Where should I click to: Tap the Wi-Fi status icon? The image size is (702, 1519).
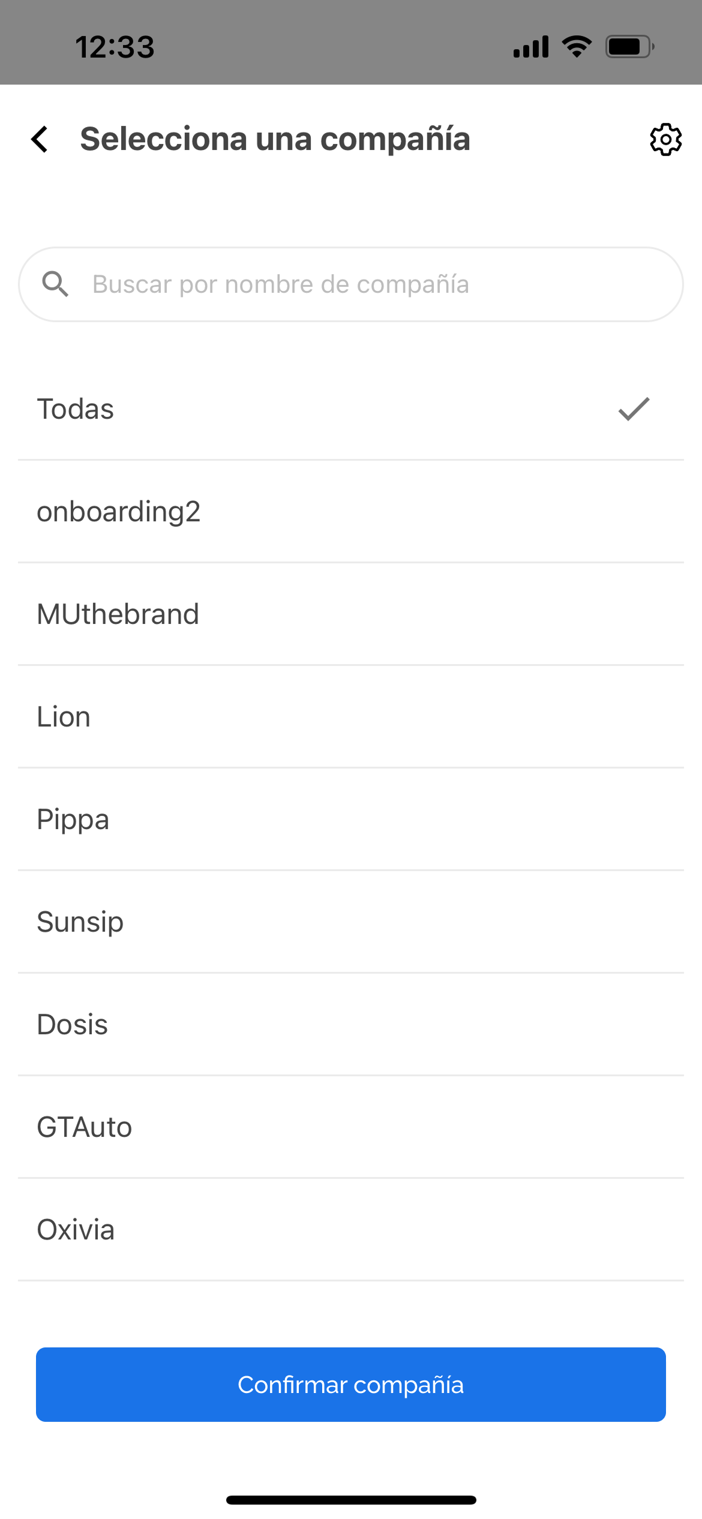(577, 46)
